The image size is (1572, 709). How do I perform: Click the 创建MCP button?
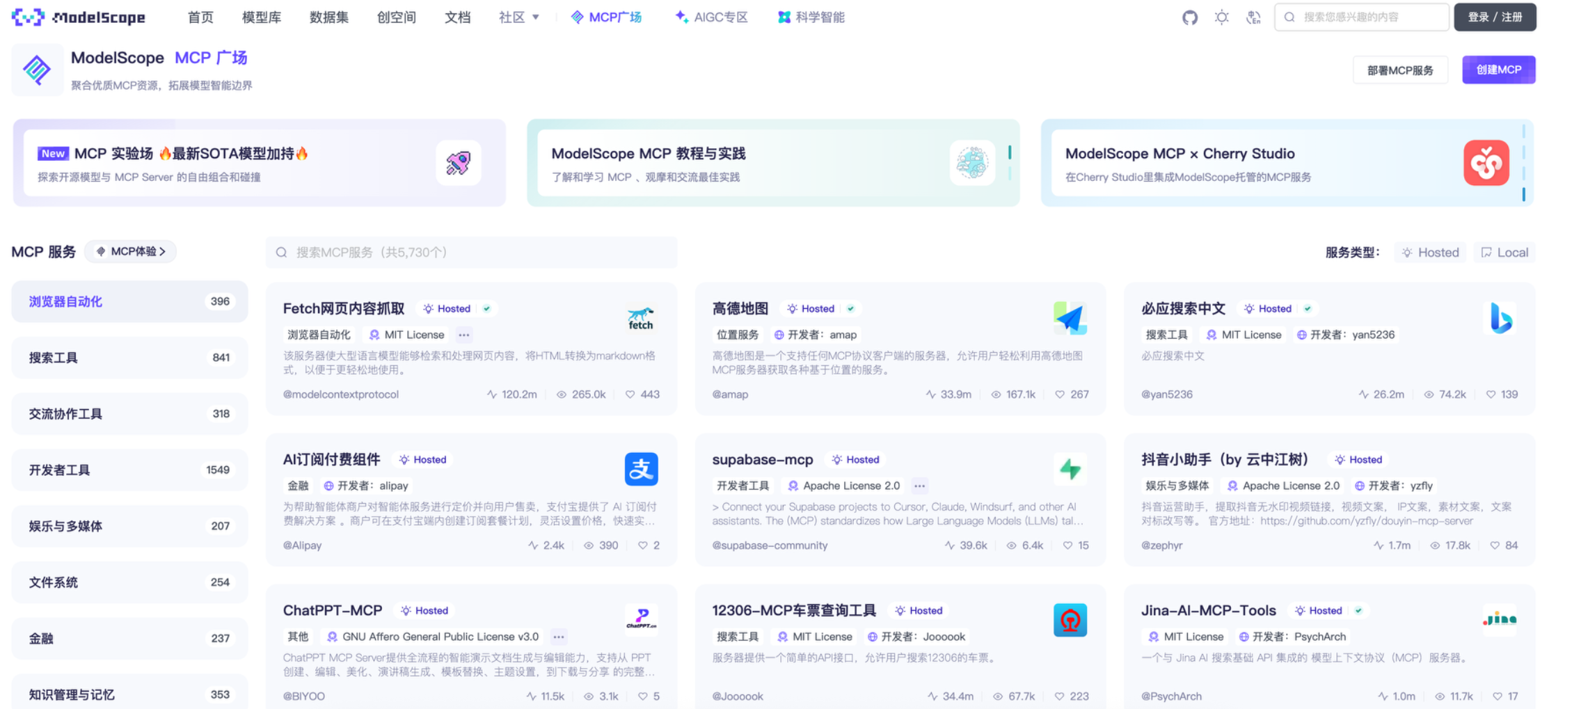click(1499, 70)
